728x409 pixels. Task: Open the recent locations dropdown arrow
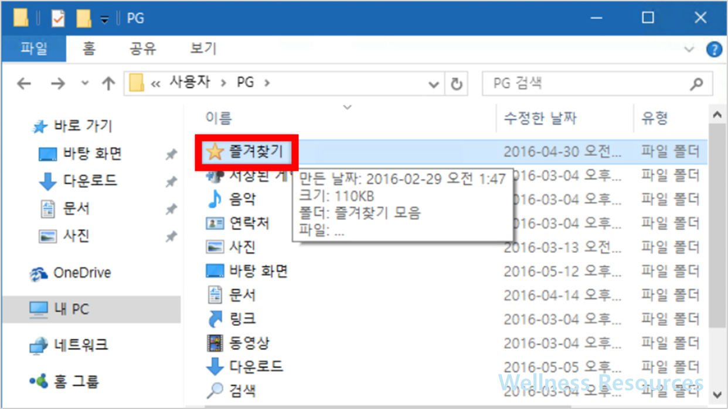pos(85,84)
